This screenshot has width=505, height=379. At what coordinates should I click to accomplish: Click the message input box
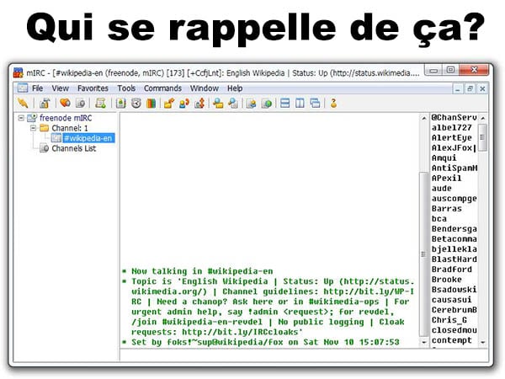click(x=304, y=355)
